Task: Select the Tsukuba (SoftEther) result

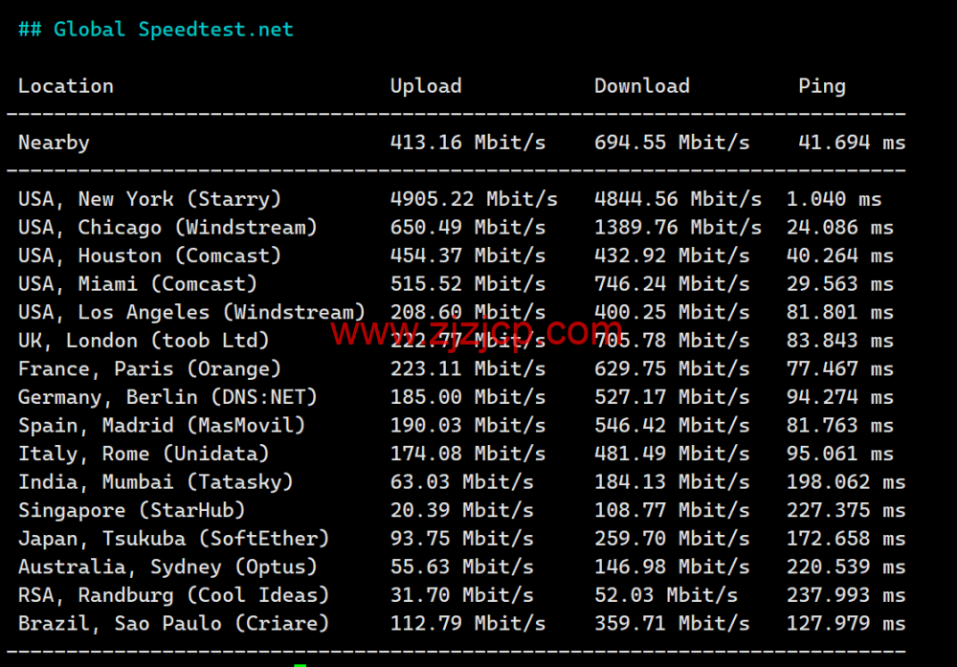Action: [172, 538]
